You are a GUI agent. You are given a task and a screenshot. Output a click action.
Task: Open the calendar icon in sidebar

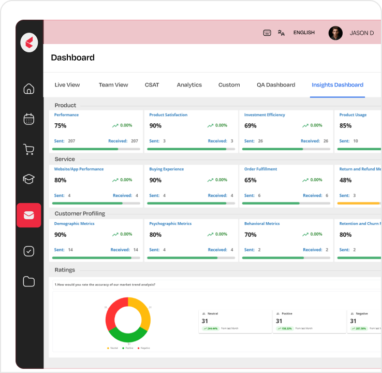(x=29, y=119)
